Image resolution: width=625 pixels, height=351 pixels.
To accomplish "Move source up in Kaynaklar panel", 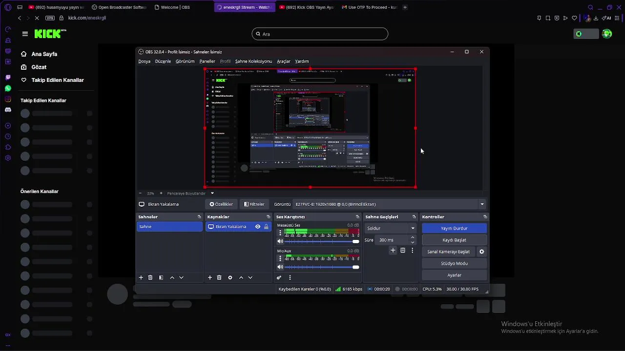I will [241, 277].
